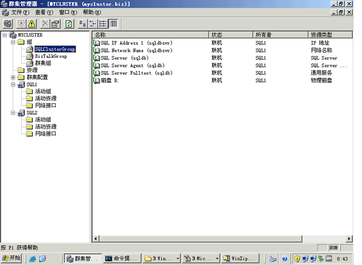Expand the 群集配置 node

click(13, 77)
